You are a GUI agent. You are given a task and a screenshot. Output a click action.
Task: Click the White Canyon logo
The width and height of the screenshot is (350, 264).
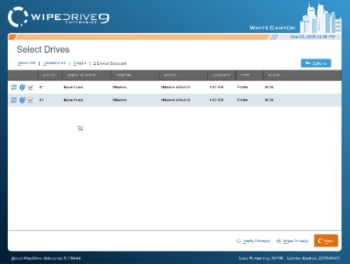click(x=296, y=19)
